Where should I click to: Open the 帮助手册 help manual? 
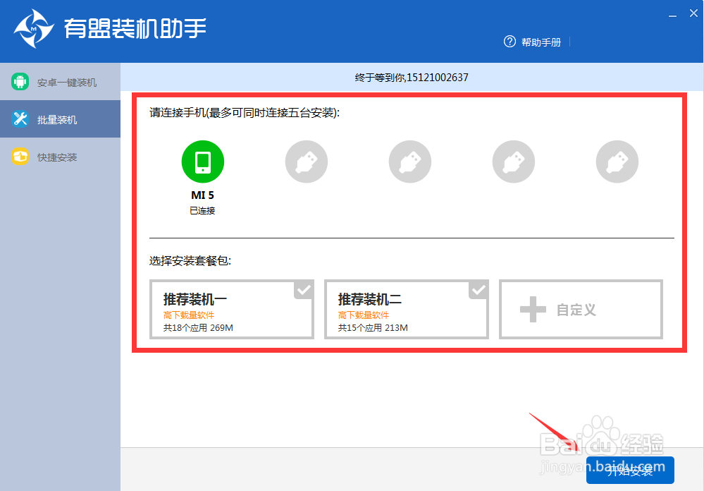542,42
